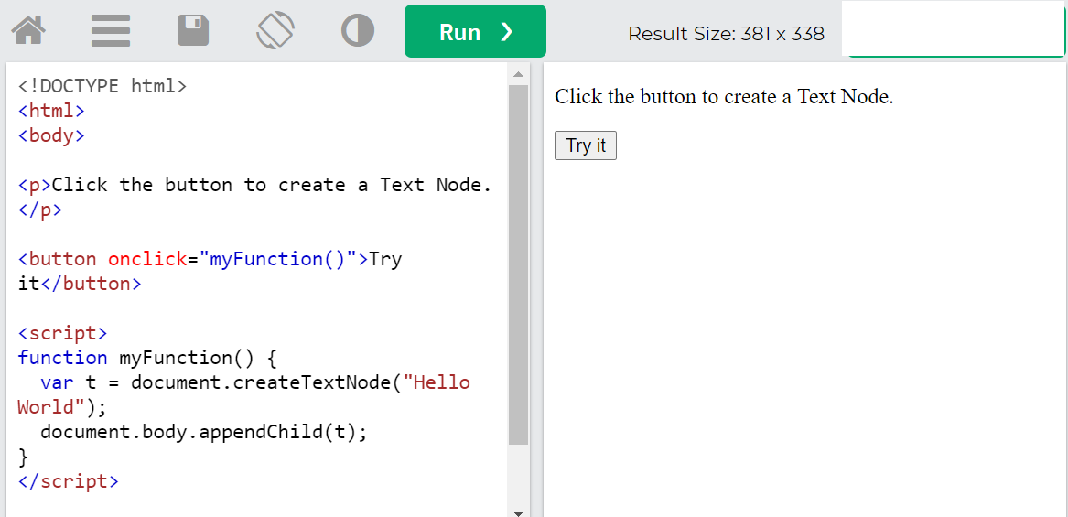The width and height of the screenshot is (1068, 517).
Task: Click the "Result Size: 381 x 338" label
Action: [x=726, y=33]
